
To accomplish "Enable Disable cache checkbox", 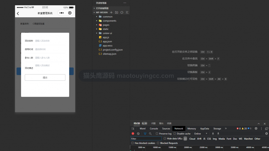I will (x=174, y=133).
